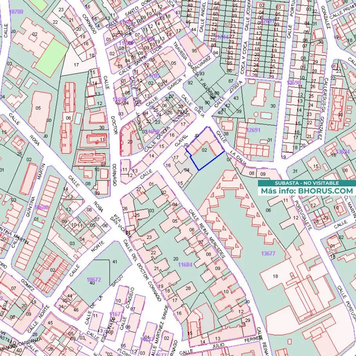Image resolution: width=356 pixels, height=356 pixels.
Task: Select block number "10672" label
Action: [x=94, y=280]
